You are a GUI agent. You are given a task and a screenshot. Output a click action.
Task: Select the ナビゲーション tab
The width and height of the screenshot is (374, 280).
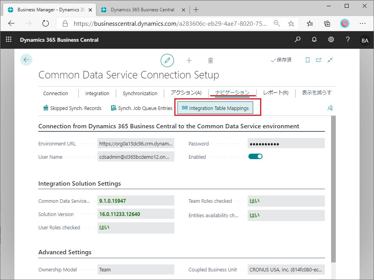click(232, 92)
